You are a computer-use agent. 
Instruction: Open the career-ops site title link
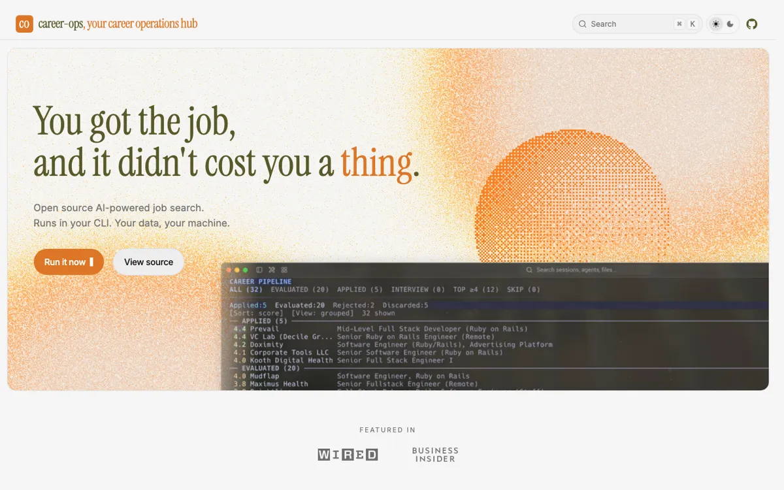point(118,24)
